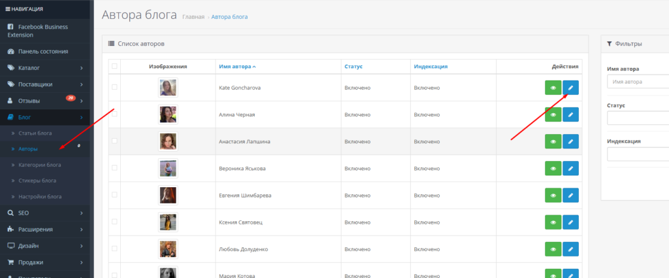Screen dimensions: 669x278
Task: Click the blue pencil edit button for Kate Goncharova
Action: (570, 88)
